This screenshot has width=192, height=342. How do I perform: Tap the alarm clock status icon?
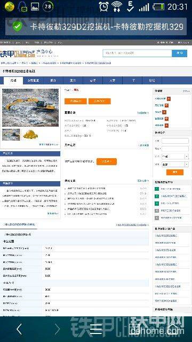point(103,6)
